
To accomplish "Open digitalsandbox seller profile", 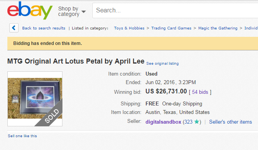I will coord(163,122).
